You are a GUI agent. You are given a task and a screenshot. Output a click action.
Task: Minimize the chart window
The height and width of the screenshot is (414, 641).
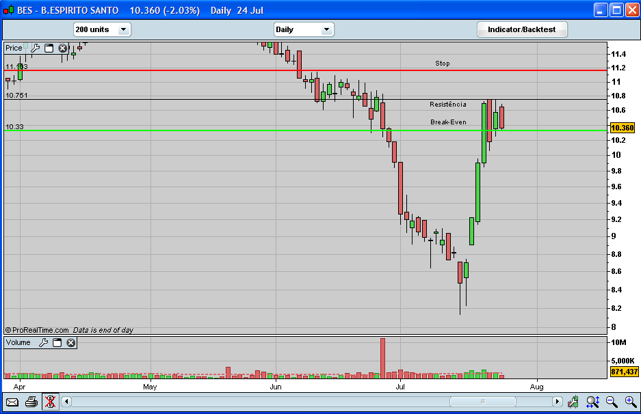pyautogui.click(x=600, y=10)
